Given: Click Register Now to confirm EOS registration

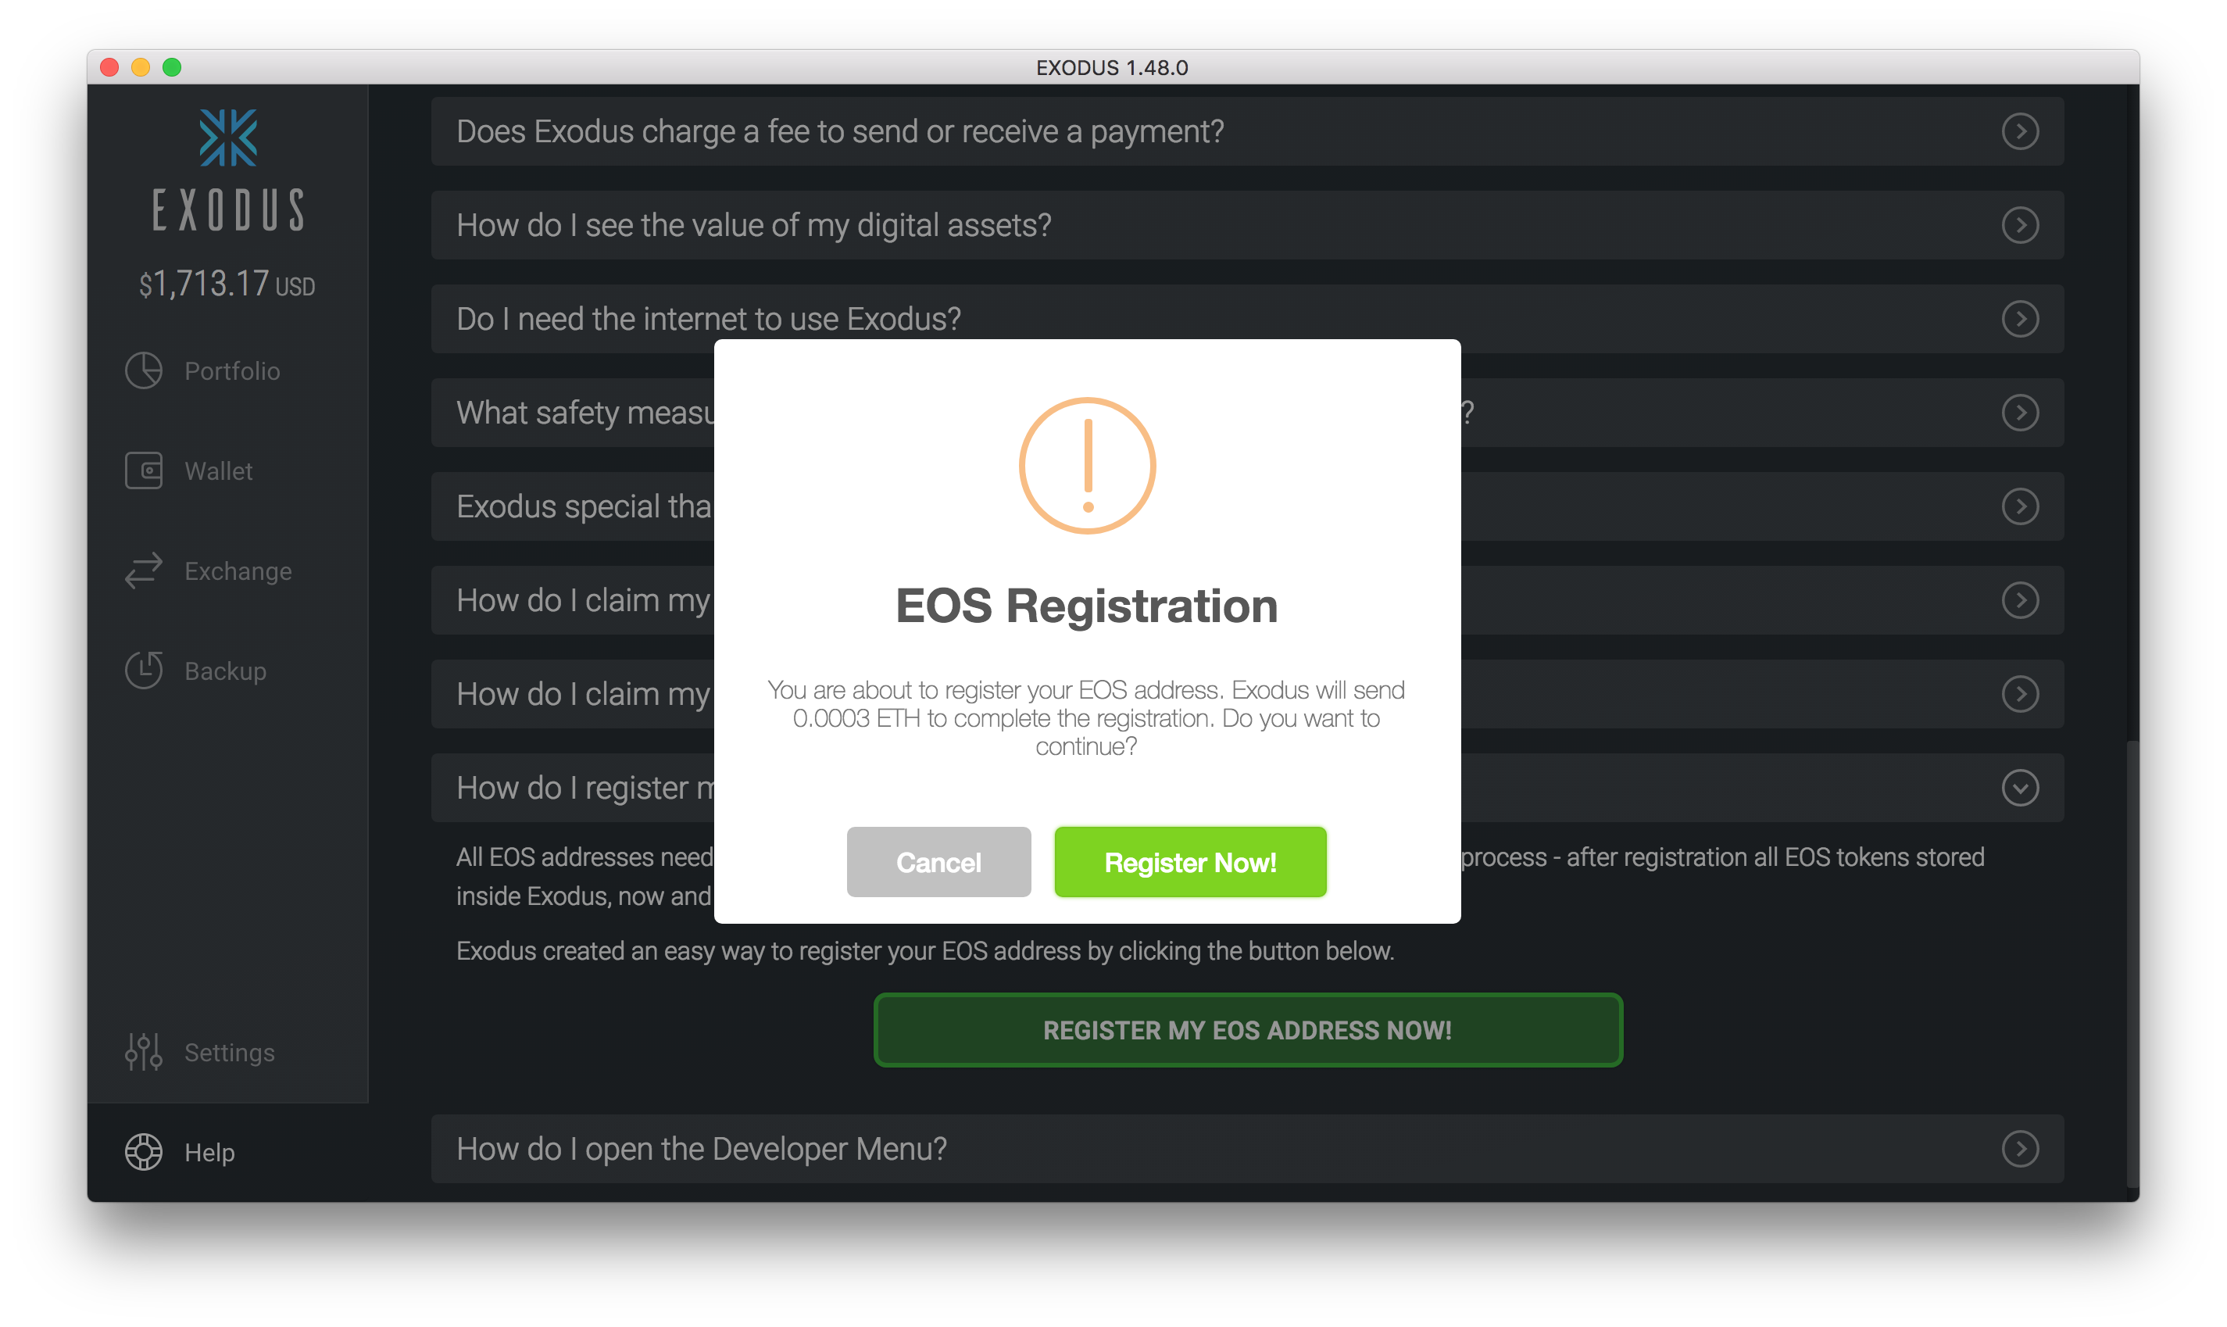Looking at the screenshot, I should [x=1189, y=861].
